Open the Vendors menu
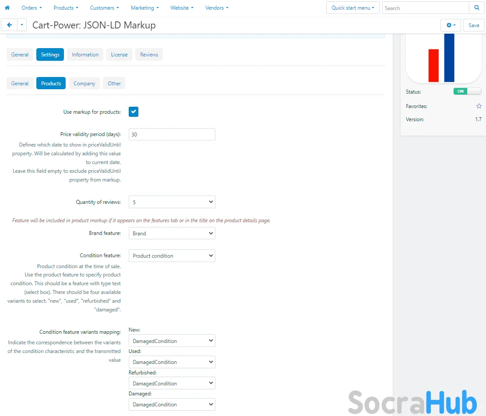 click(x=217, y=8)
